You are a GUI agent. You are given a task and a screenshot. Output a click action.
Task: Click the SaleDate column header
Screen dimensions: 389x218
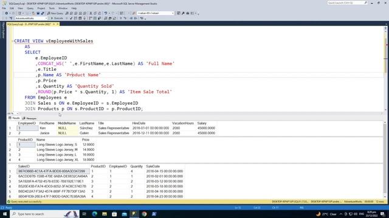pos(165,167)
